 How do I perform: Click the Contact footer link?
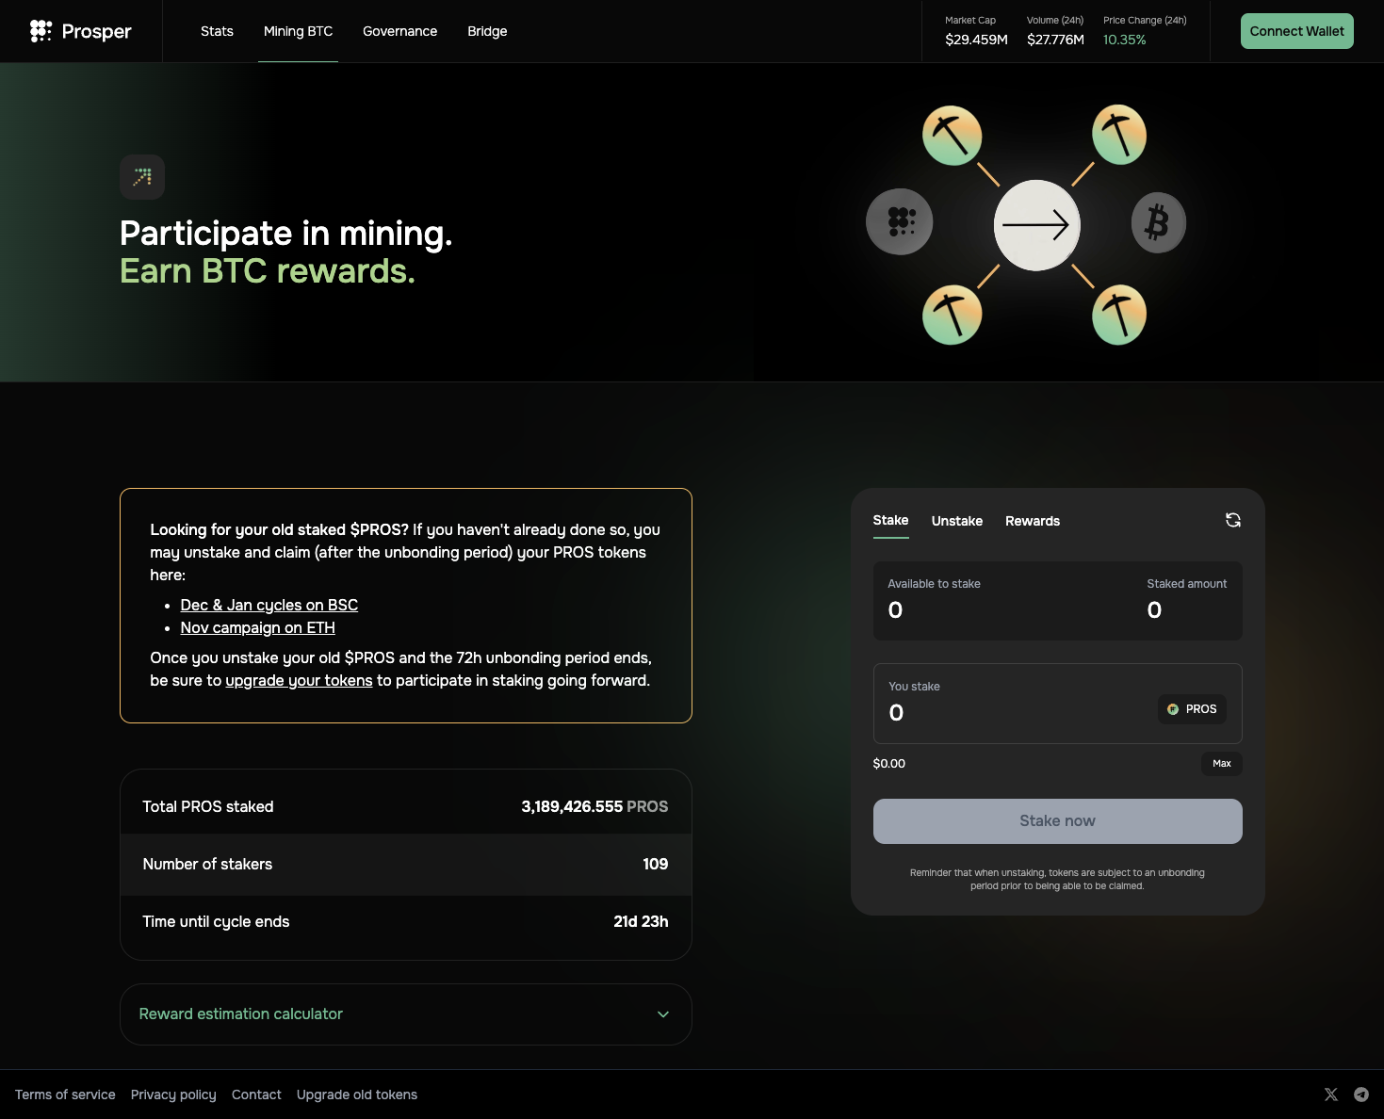pyautogui.click(x=256, y=1095)
